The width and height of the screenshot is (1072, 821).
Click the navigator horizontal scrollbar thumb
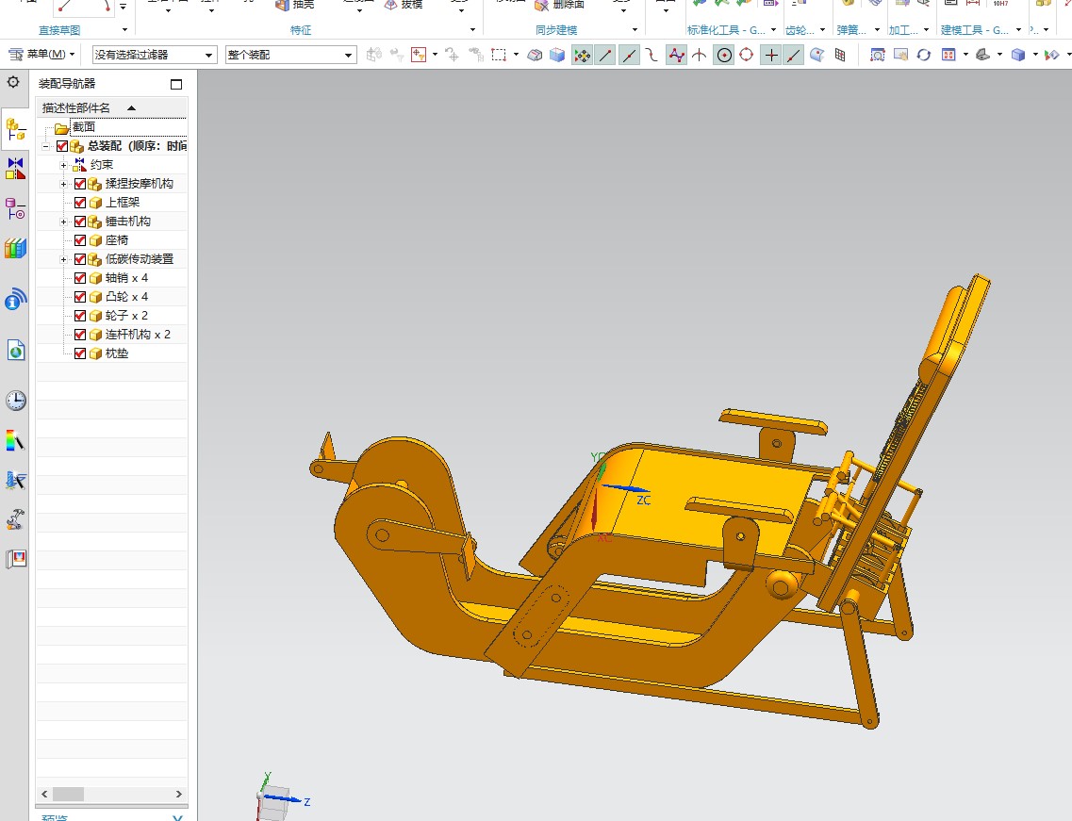[x=69, y=795]
